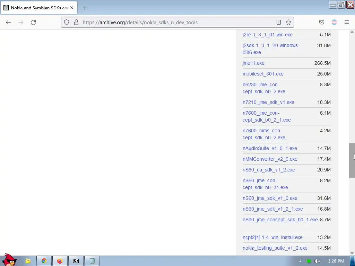Click the 31.8M size of j2sdk file
Image resolution: width=355 pixels, height=266 pixels.
pos(324,45)
